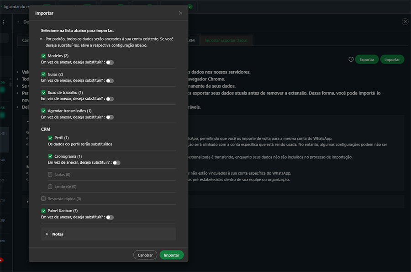
Task: Click the info icon beside Exportar
Action: tap(351, 59)
